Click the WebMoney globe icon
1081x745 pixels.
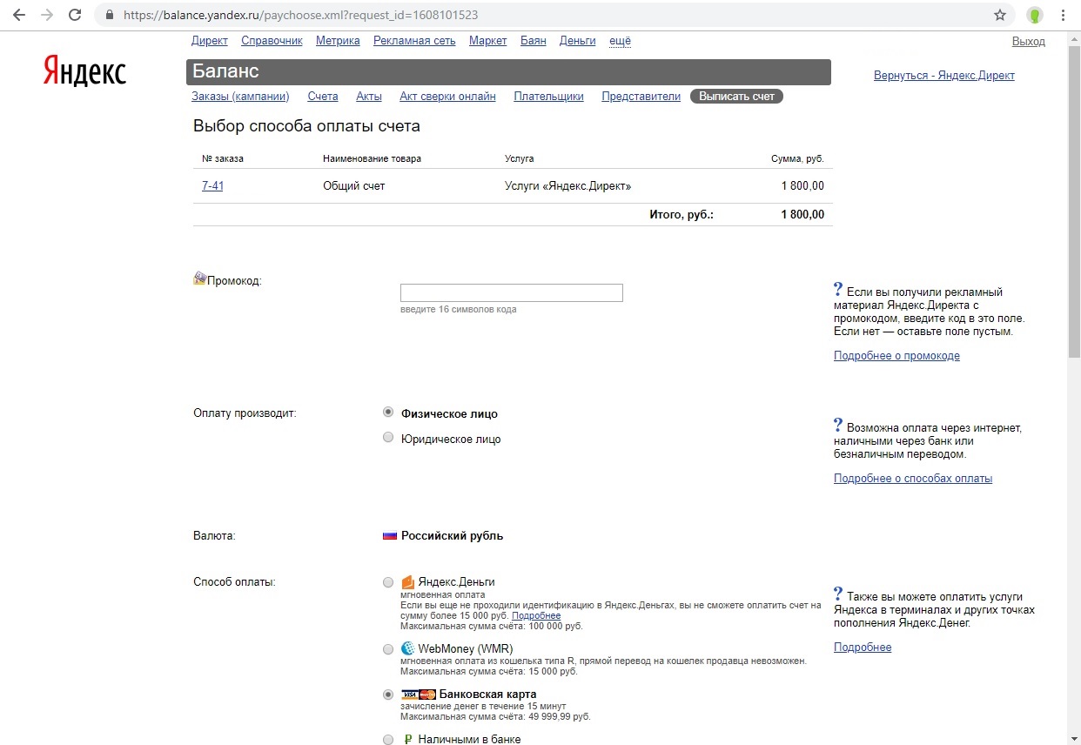(x=407, y=648)
